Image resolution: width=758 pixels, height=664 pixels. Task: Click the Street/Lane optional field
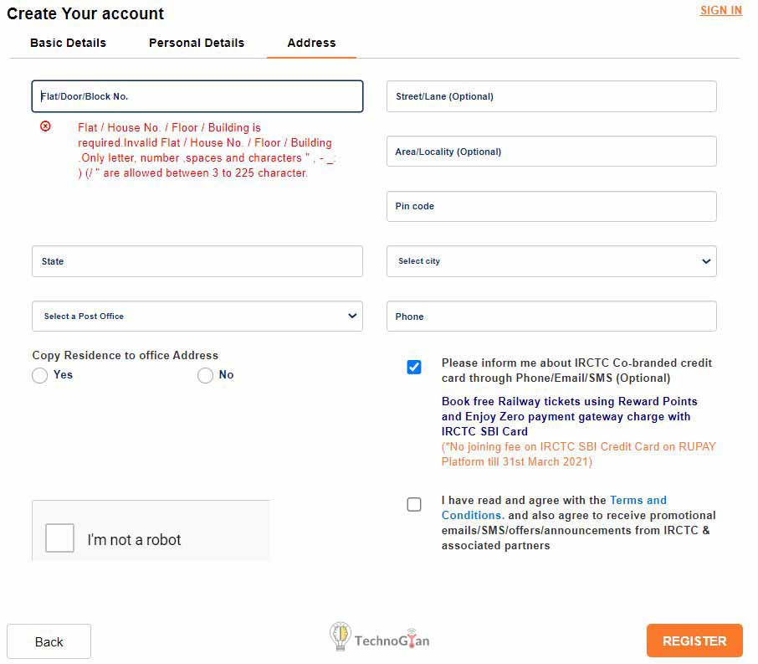point(551,96)
